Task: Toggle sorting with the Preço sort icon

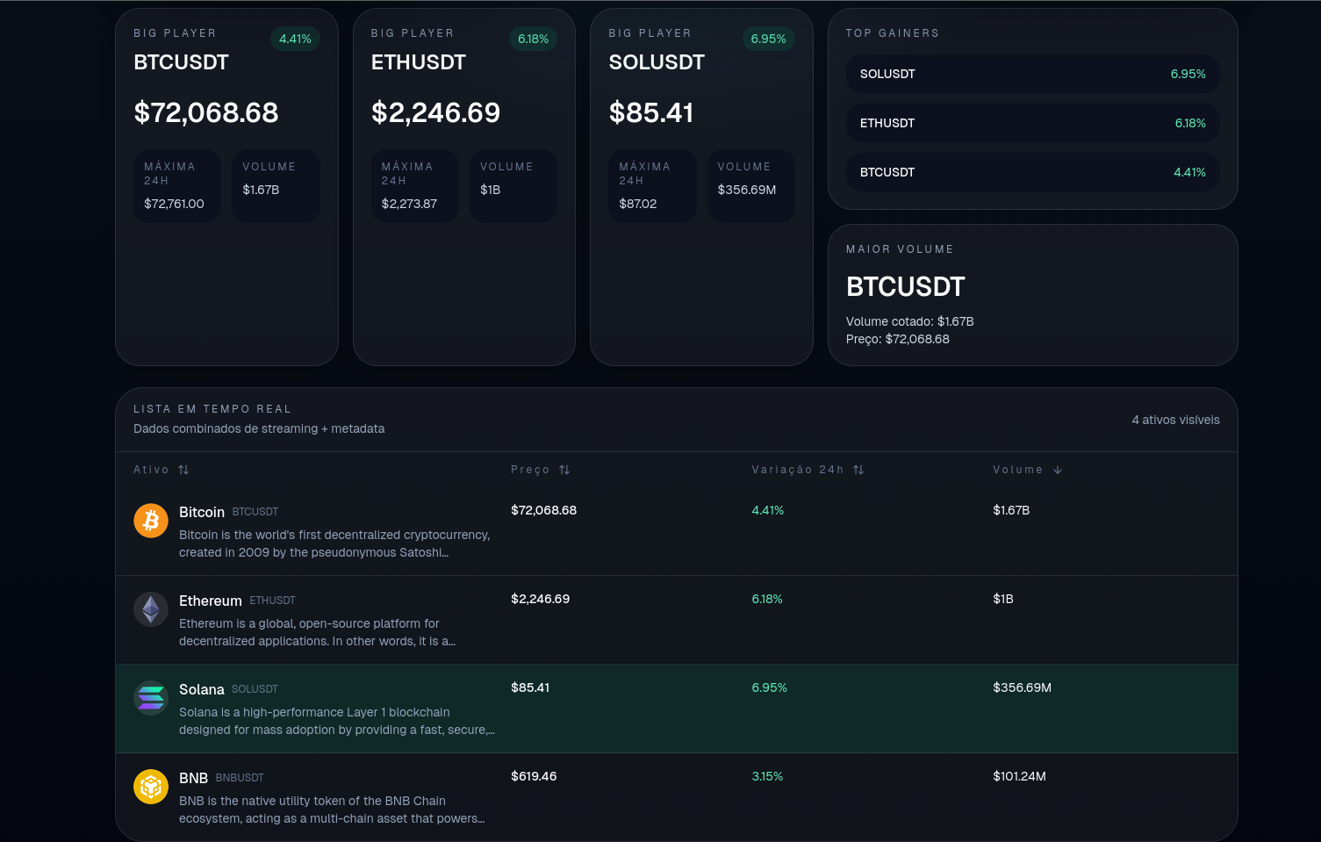Action: click(564, 470)
